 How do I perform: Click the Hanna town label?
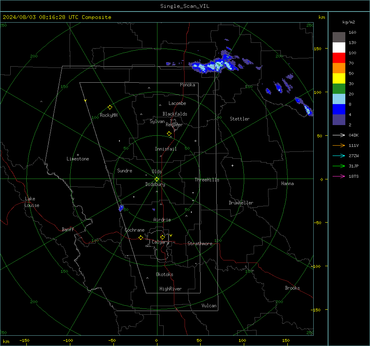(x=287, y=183)
